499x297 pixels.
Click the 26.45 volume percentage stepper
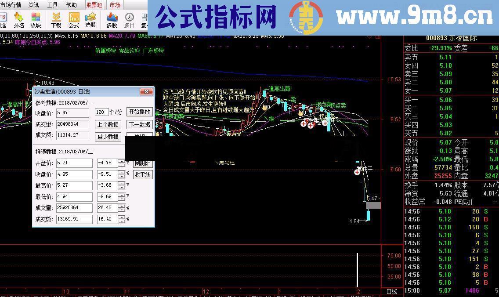(x=122, y=207)
